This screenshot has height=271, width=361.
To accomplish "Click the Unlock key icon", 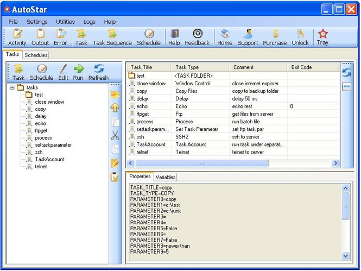I will [x=300, y=37].
